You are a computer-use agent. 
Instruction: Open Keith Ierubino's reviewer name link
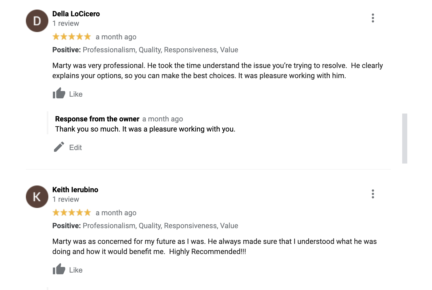click(75, 190)
